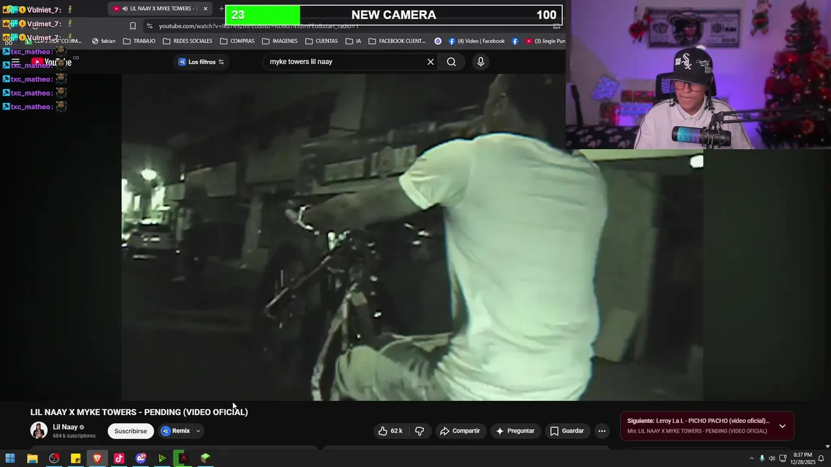This screenshot has width=831, height=467.
Task: Open the IMAGENES bookmarks folder
Action: point(280,41)
